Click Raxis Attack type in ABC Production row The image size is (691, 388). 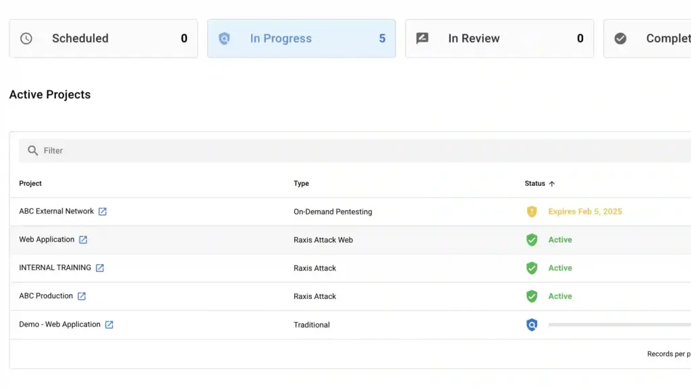[314, 296]
